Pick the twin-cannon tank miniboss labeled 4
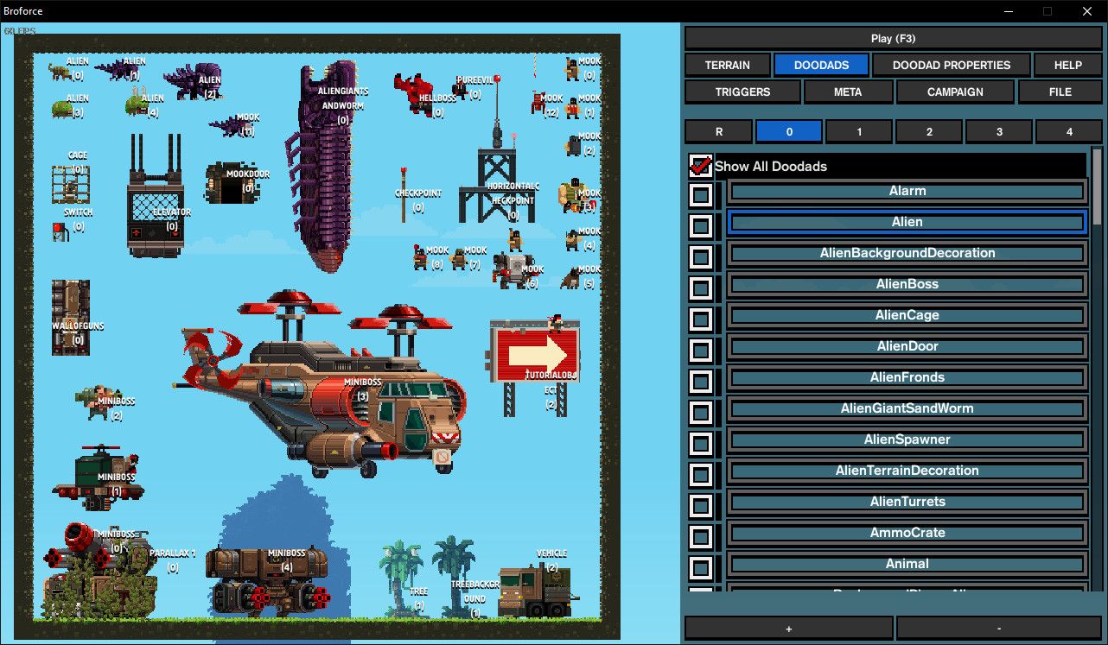This screenshot has width=1108, height=645. click(x=267, y=582)
